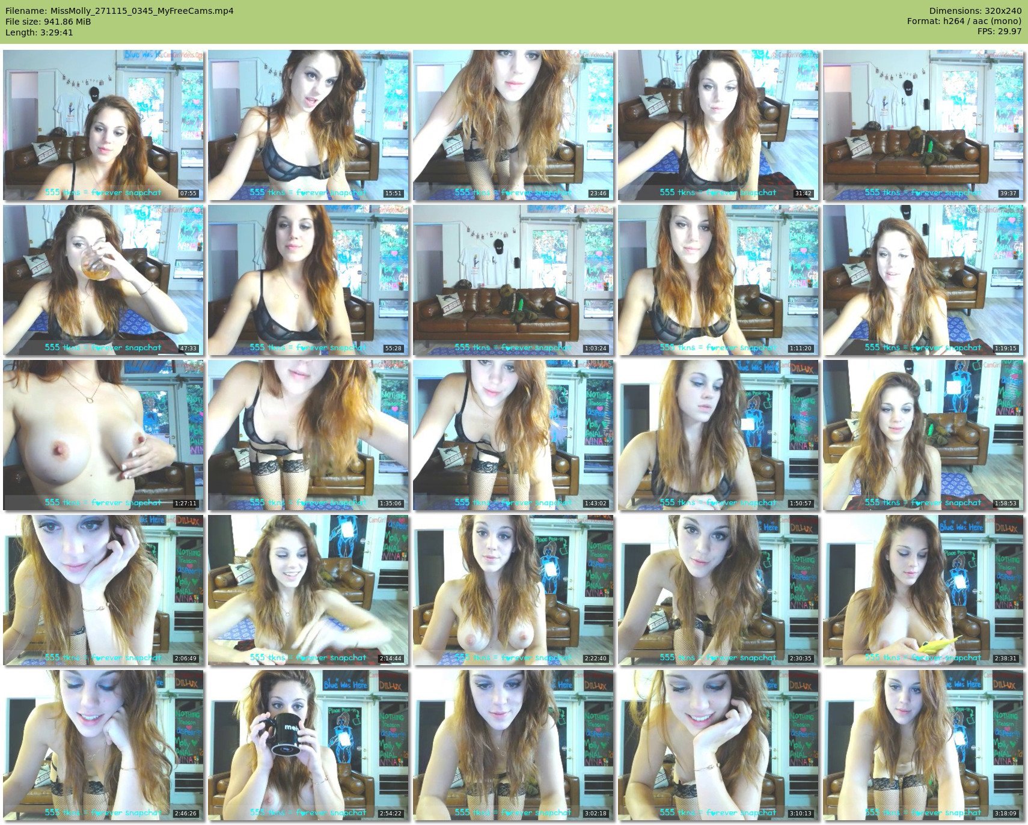Click the thumbnail stamped 1:35:06
Screen dimensions: 1028x825
pos(308,435)
